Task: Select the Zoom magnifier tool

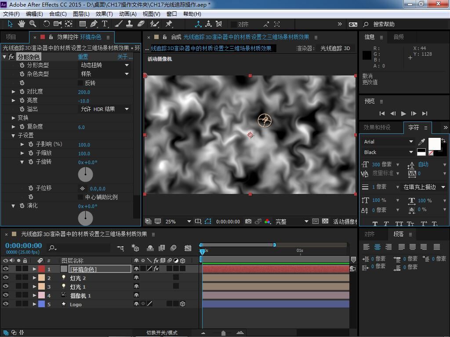Action: [x=33, y=24]
